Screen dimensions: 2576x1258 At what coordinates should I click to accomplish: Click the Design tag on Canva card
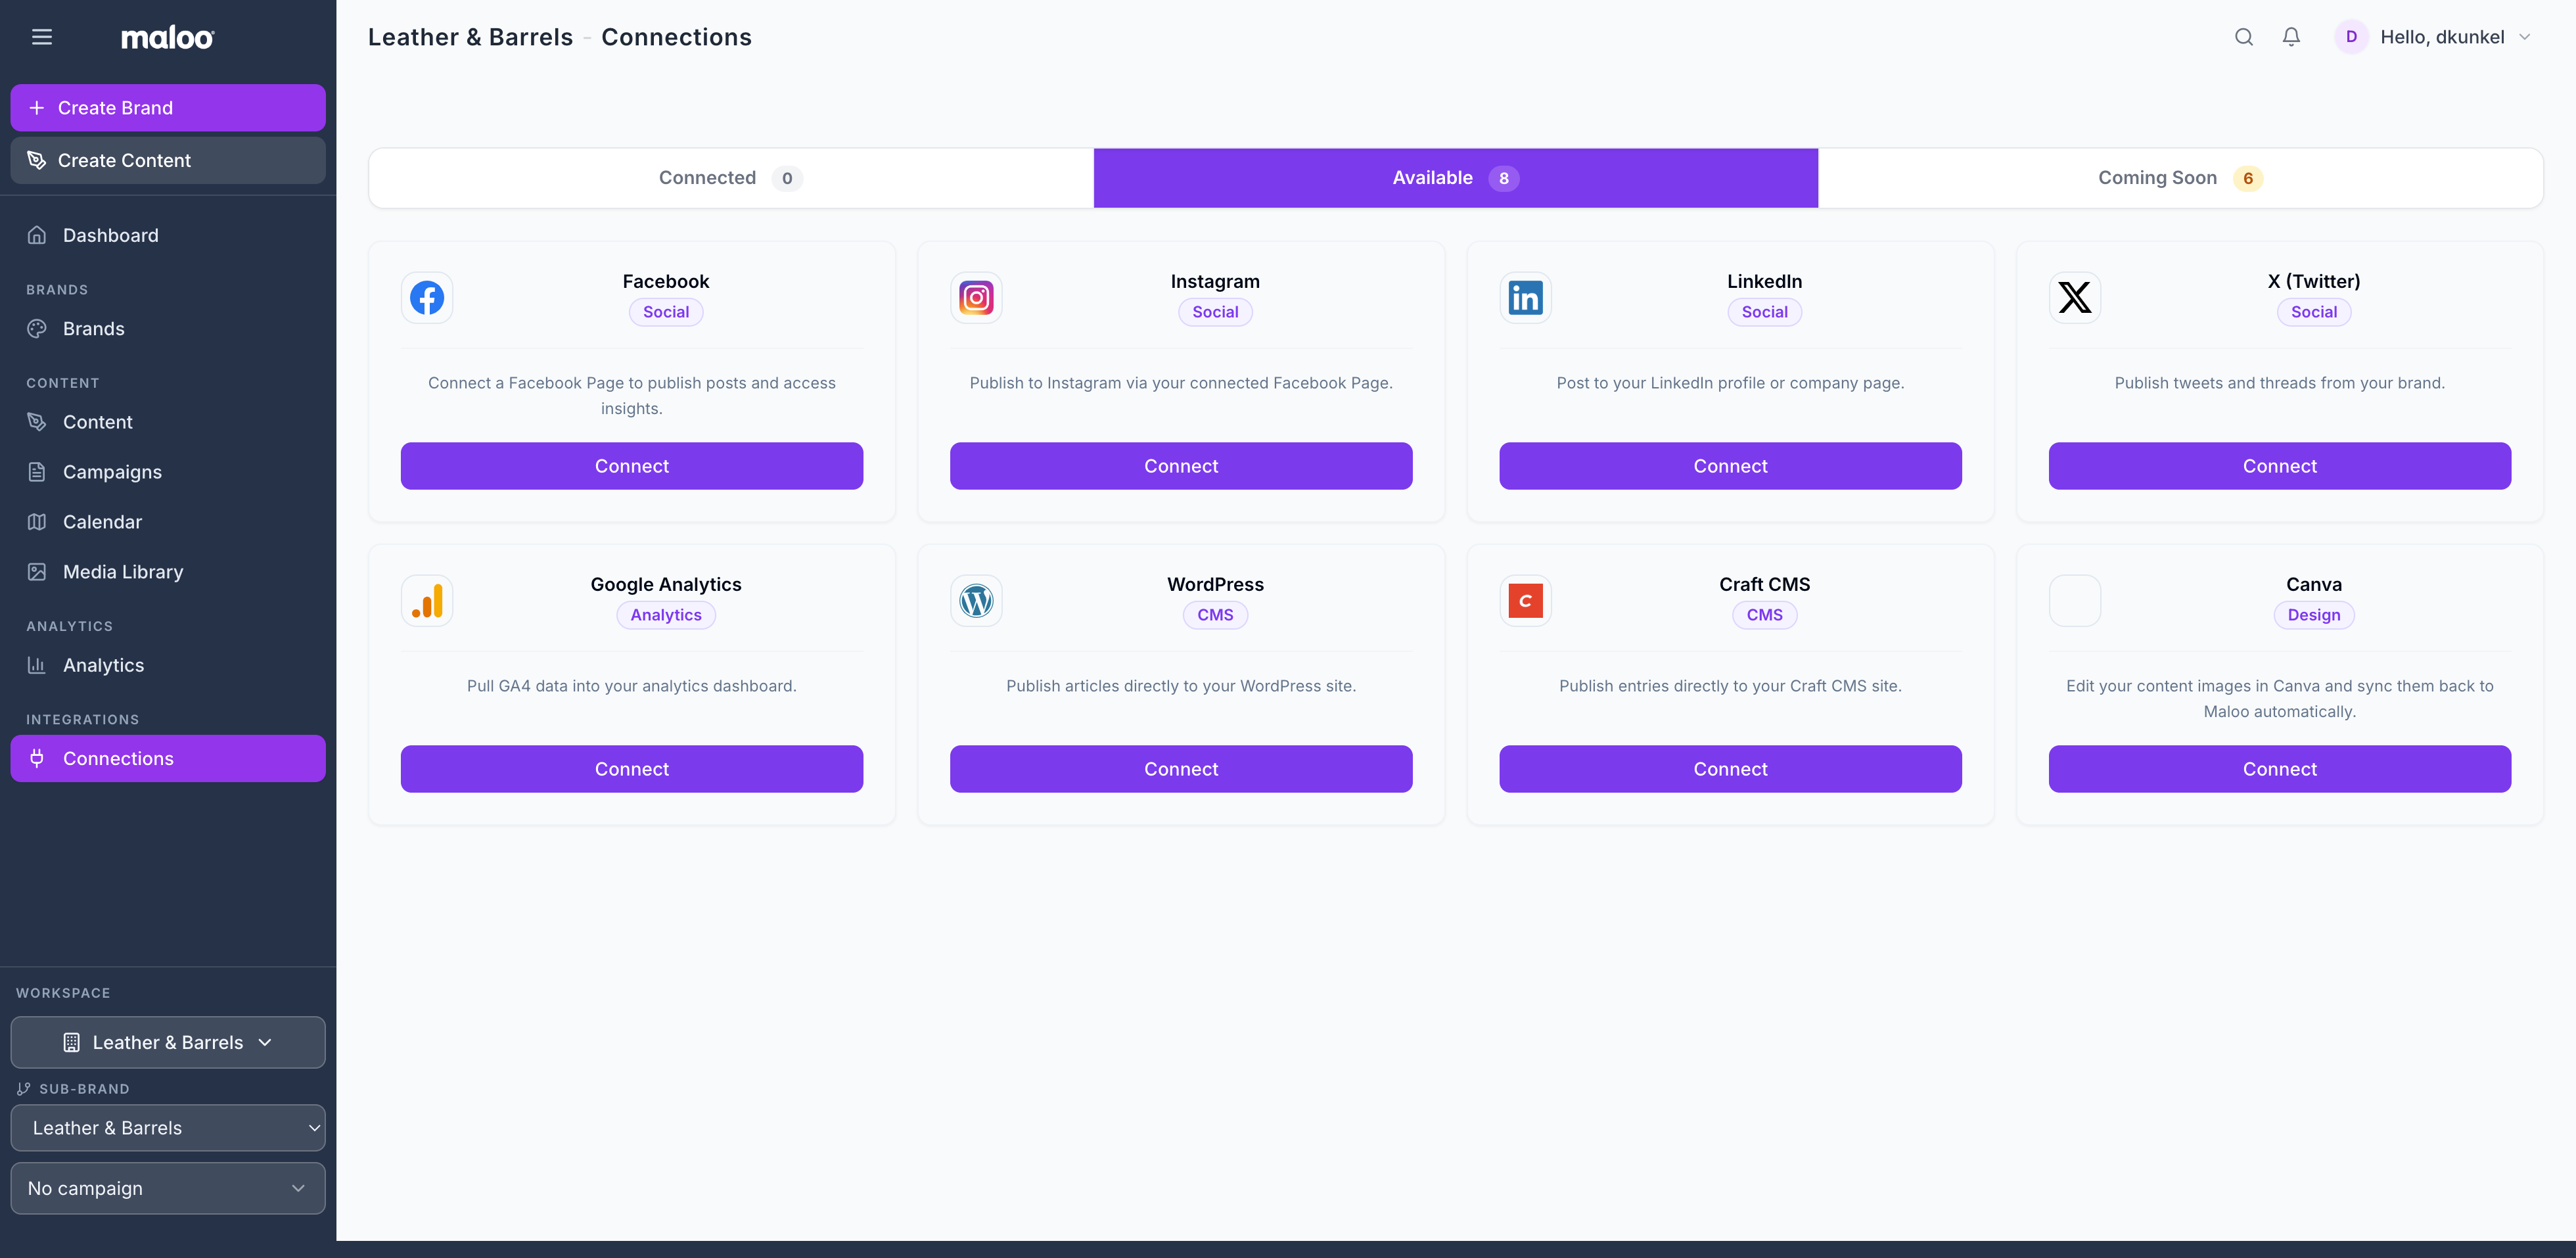2314,615
